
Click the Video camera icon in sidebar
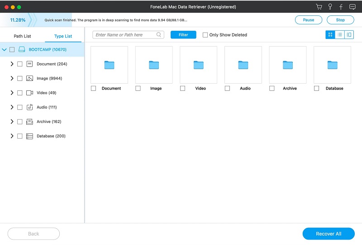pyautogui.click(x=29, y=93)
